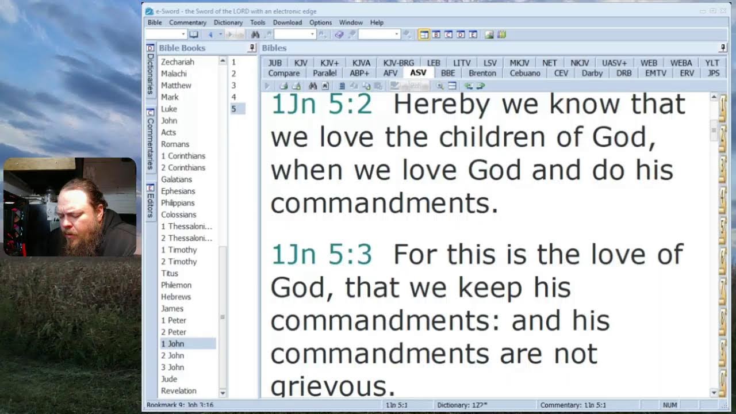The width and height of the screenshot is (736, 414).
Task: Open the Editors side tab
Action: (150, 201)
